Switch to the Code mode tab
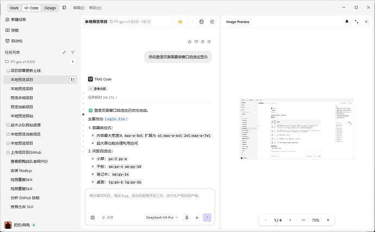The image size is (375, 232). click(x=32, y=8)
